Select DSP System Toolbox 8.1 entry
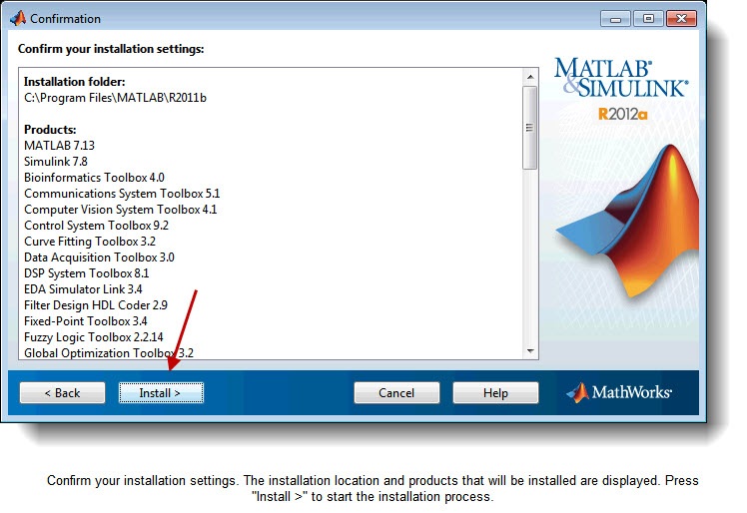 pos(87,273)
